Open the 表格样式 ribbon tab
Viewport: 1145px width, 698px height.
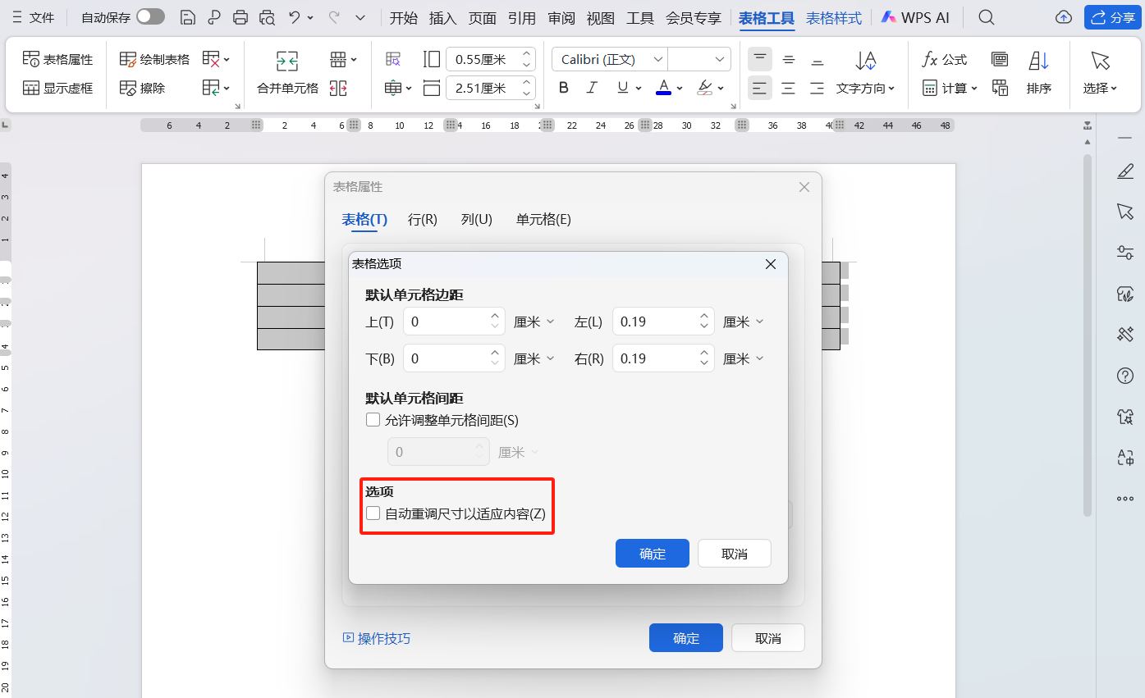click(833, 16)
